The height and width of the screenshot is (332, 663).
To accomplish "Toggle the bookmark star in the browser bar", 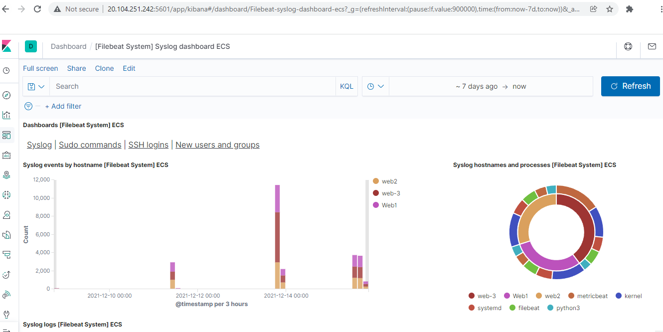I will (609, 8).
